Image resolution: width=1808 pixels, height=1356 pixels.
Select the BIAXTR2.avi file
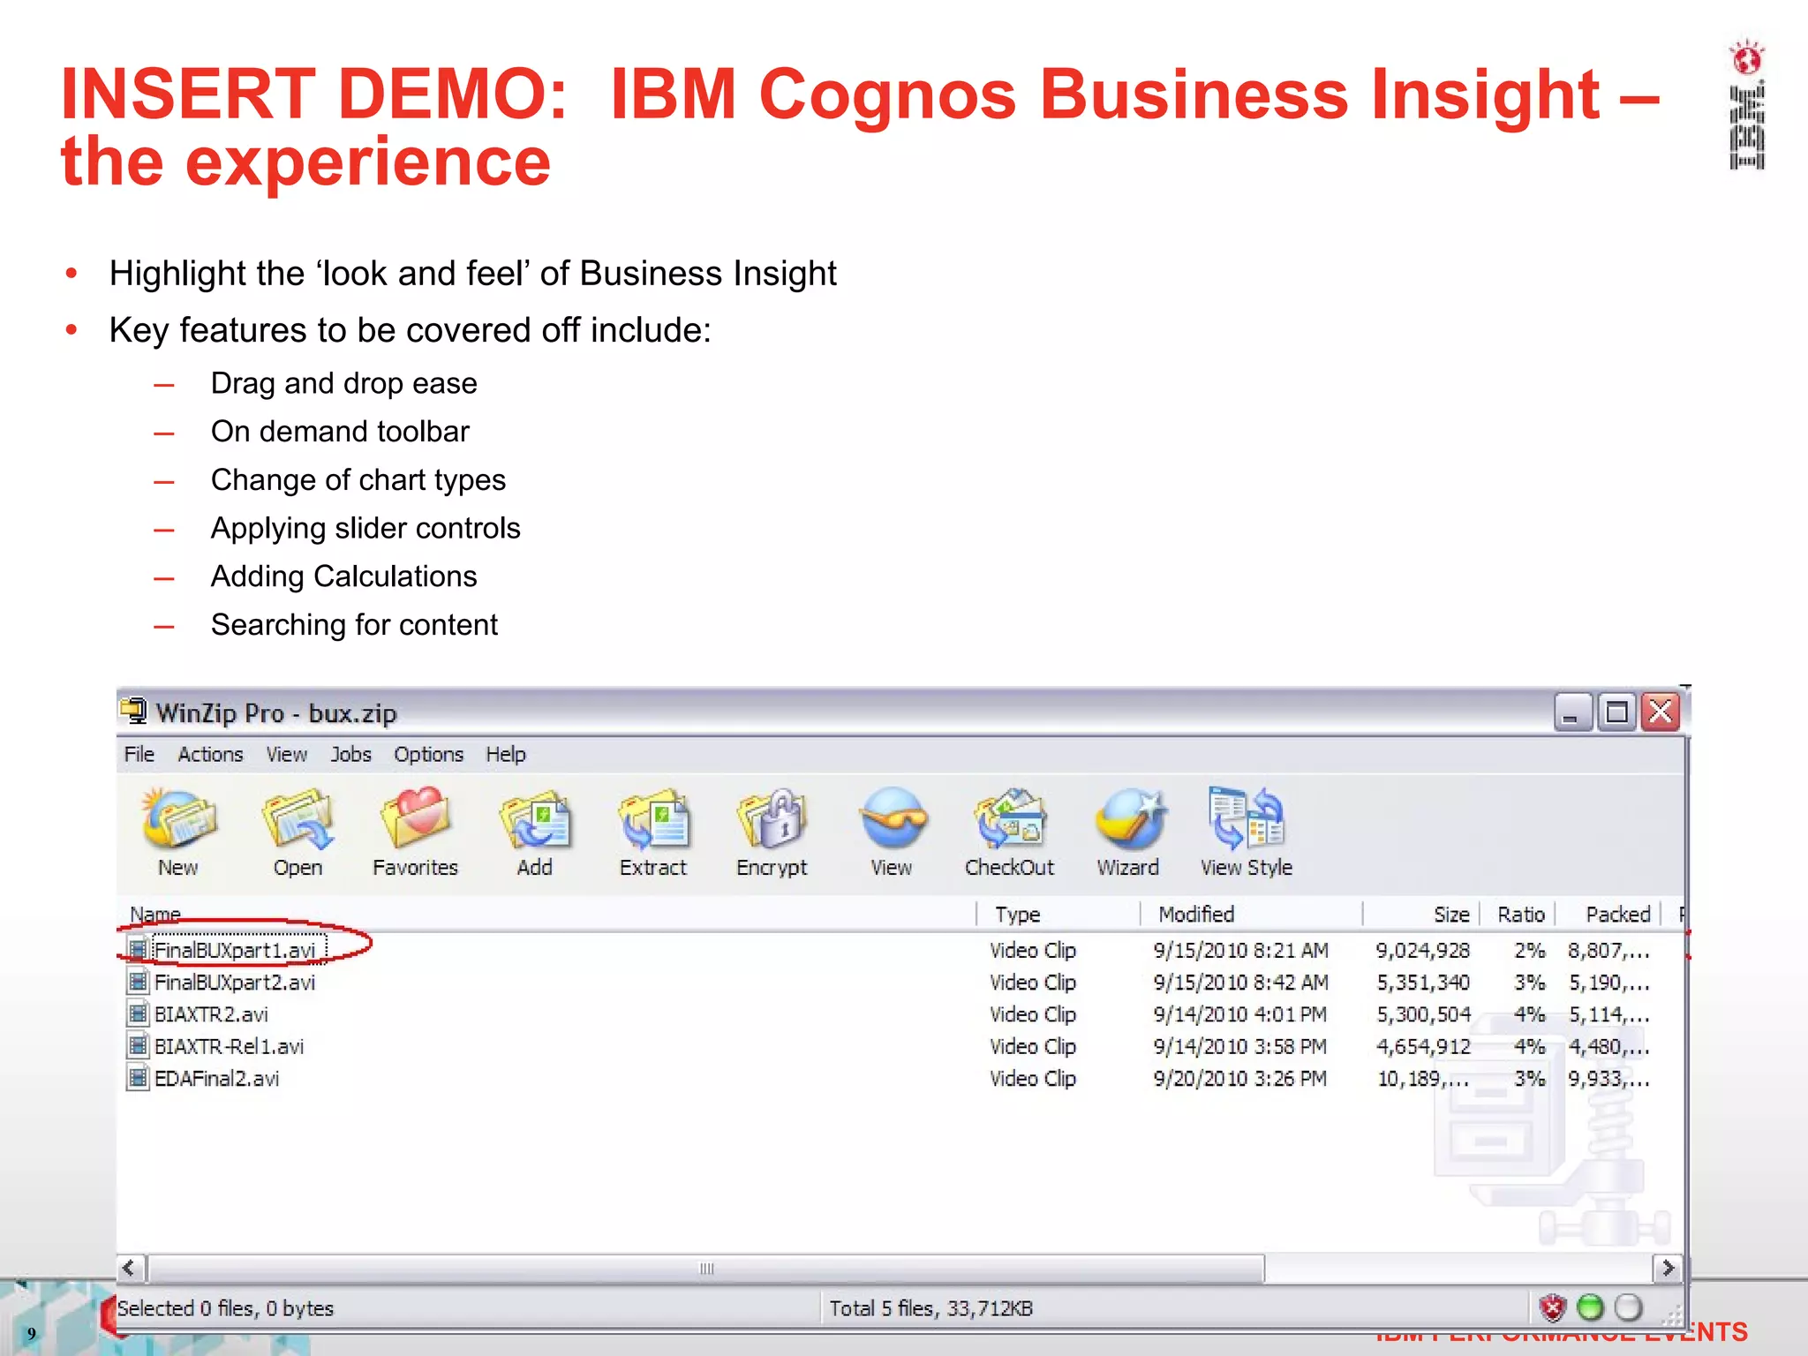pos(211,1013)
